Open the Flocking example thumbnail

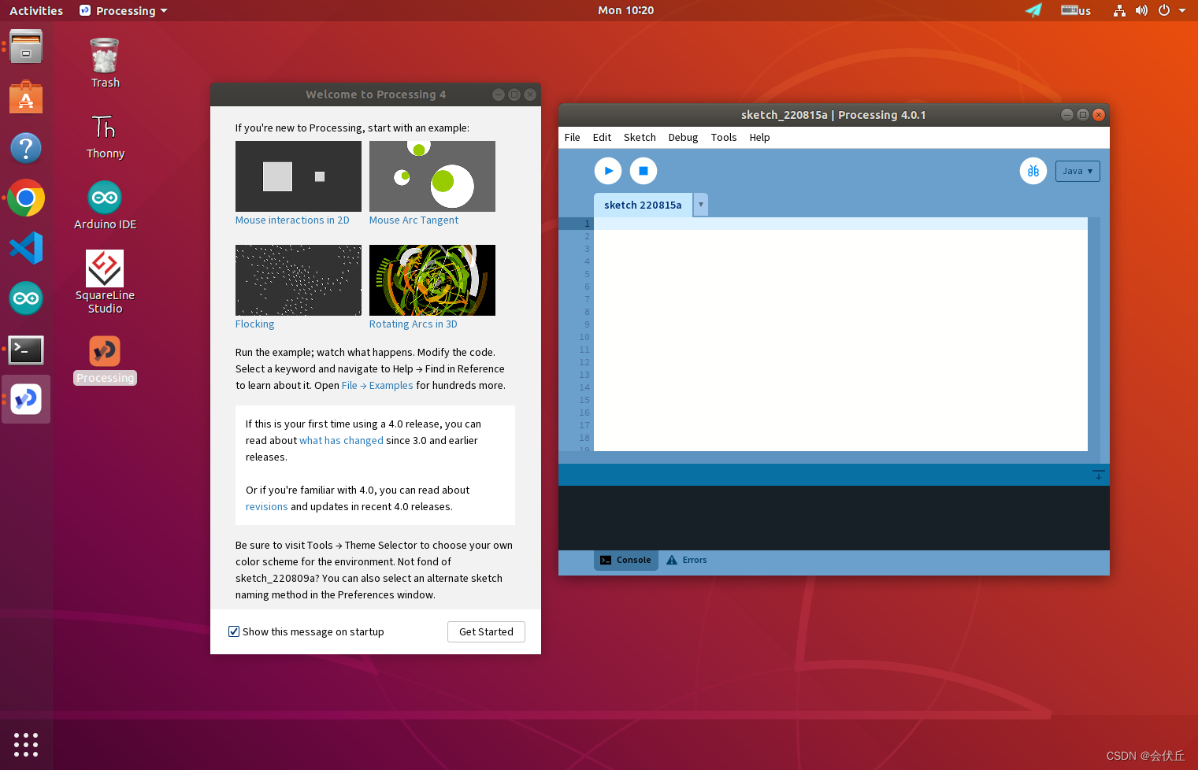[299, 280]
